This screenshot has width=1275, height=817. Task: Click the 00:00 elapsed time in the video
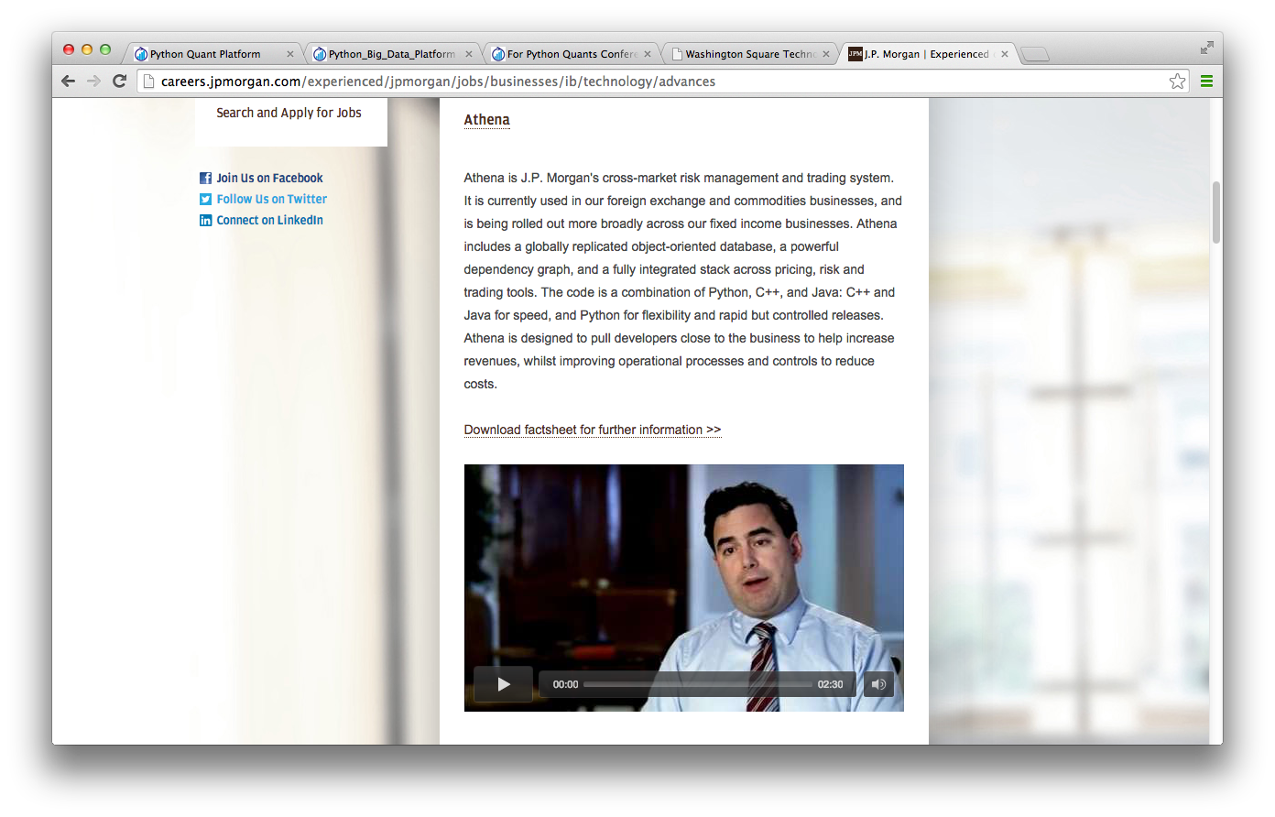565,684
